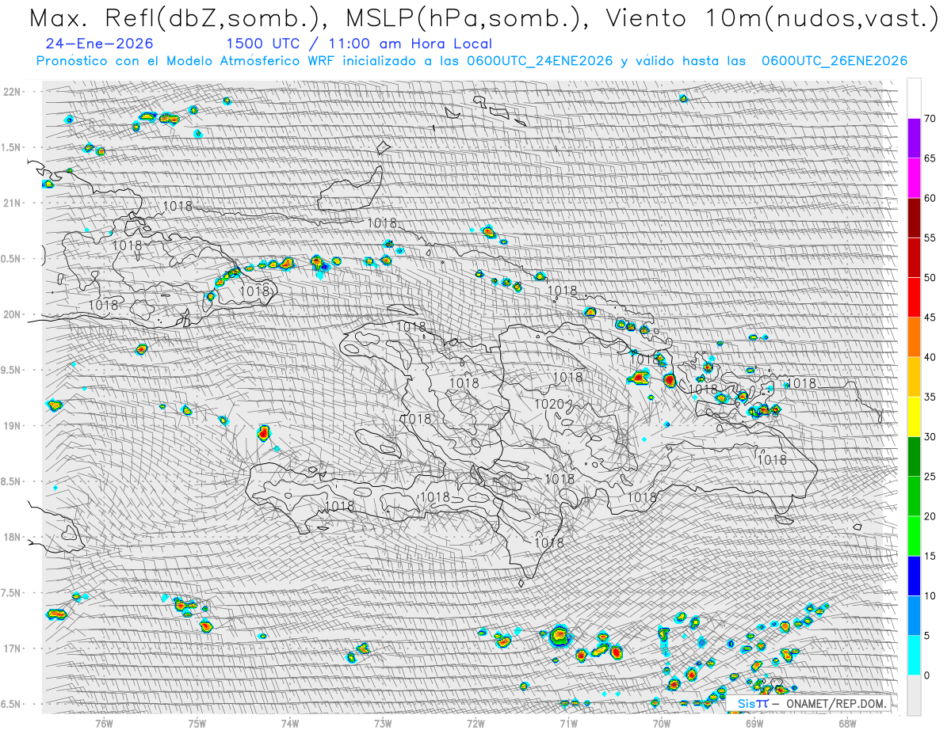The image size is (951, 734).
Task: Click the initialization time '0600UTC_24ENE2026'
Action: [x=540, y=61]
